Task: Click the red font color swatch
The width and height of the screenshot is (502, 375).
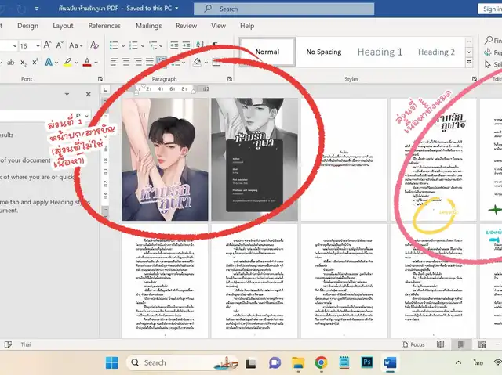Action: [87, 62]
